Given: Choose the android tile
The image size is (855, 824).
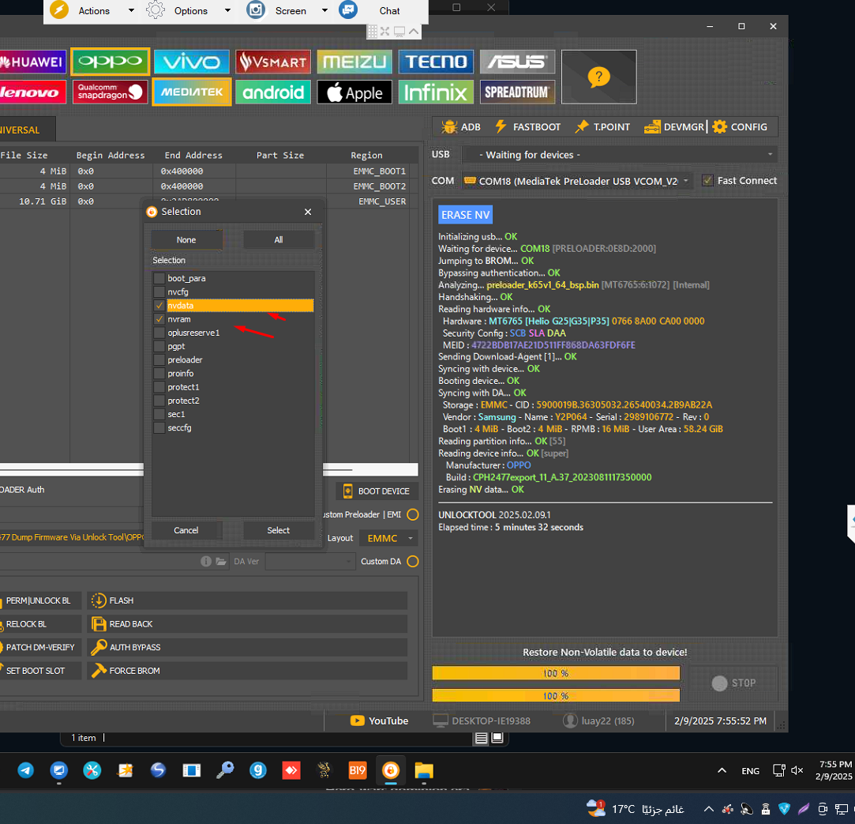Looking at the screenshot, I should coord(273,92).
